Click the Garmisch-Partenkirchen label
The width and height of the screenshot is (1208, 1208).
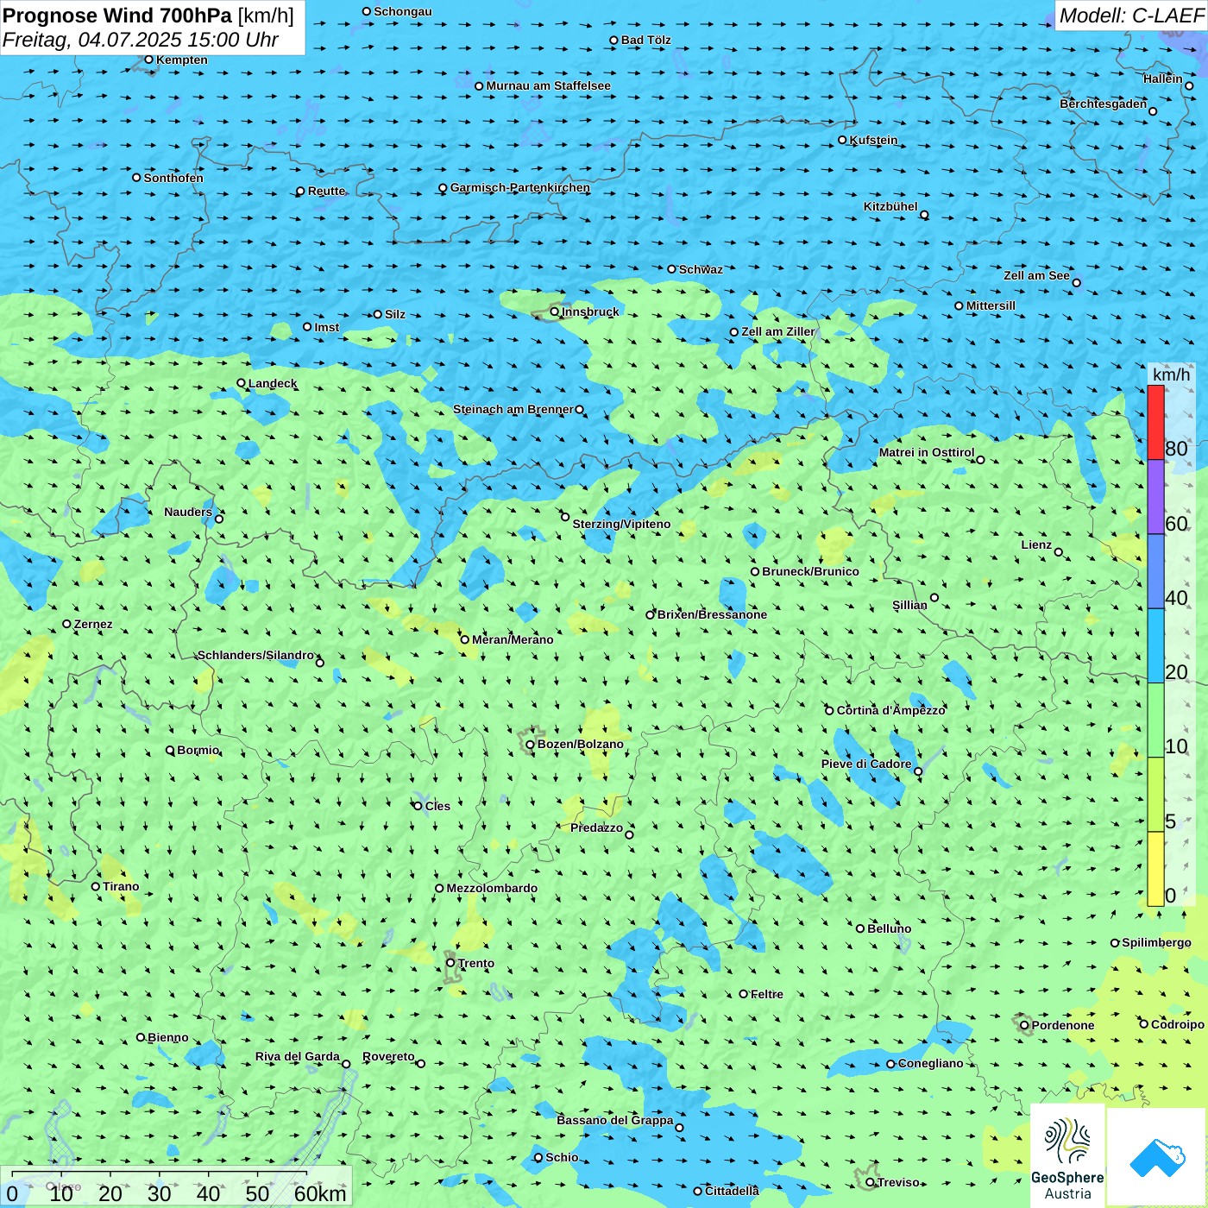pos(520,187)
